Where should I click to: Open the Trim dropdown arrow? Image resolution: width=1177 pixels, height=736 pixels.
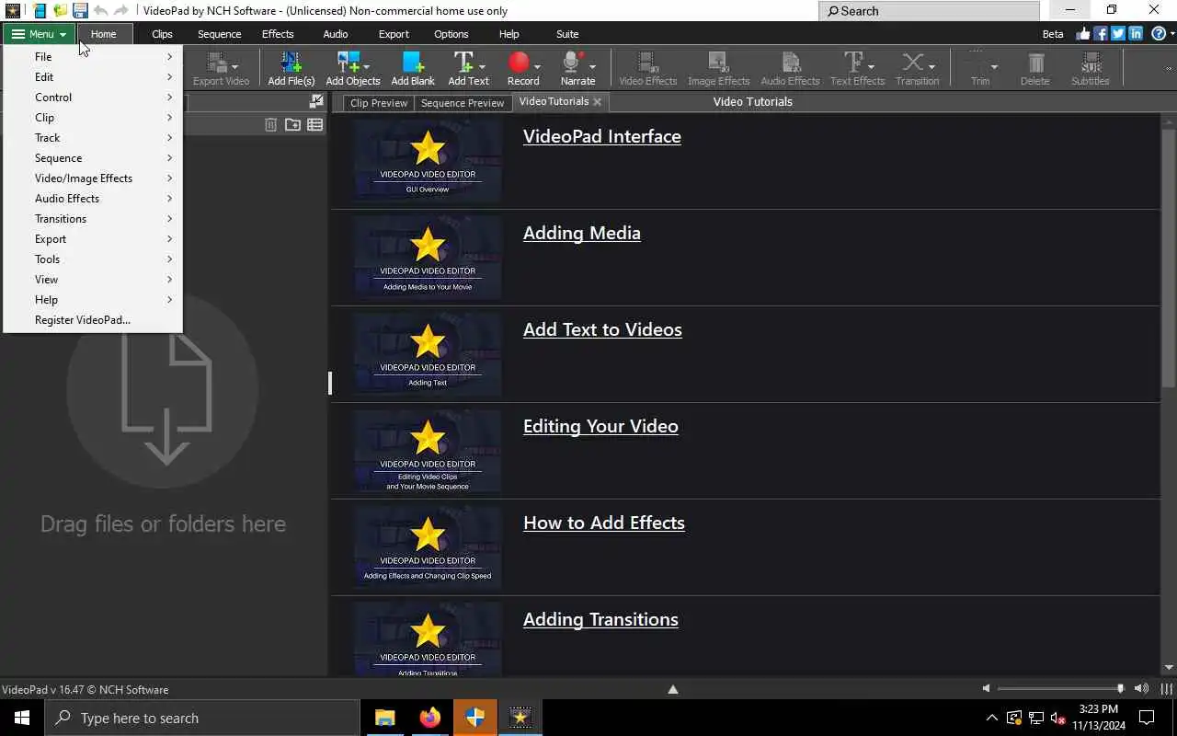click(x=994, y=67)
